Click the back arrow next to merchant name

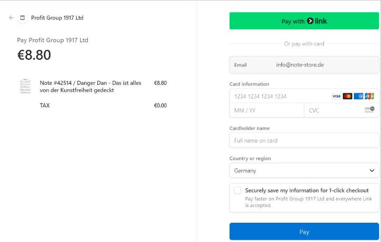click(x=11, y=18)
